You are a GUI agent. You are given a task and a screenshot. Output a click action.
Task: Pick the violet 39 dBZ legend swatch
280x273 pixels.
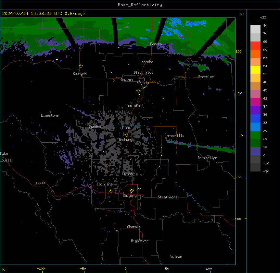pyautogui.click(x=255, y=111)
